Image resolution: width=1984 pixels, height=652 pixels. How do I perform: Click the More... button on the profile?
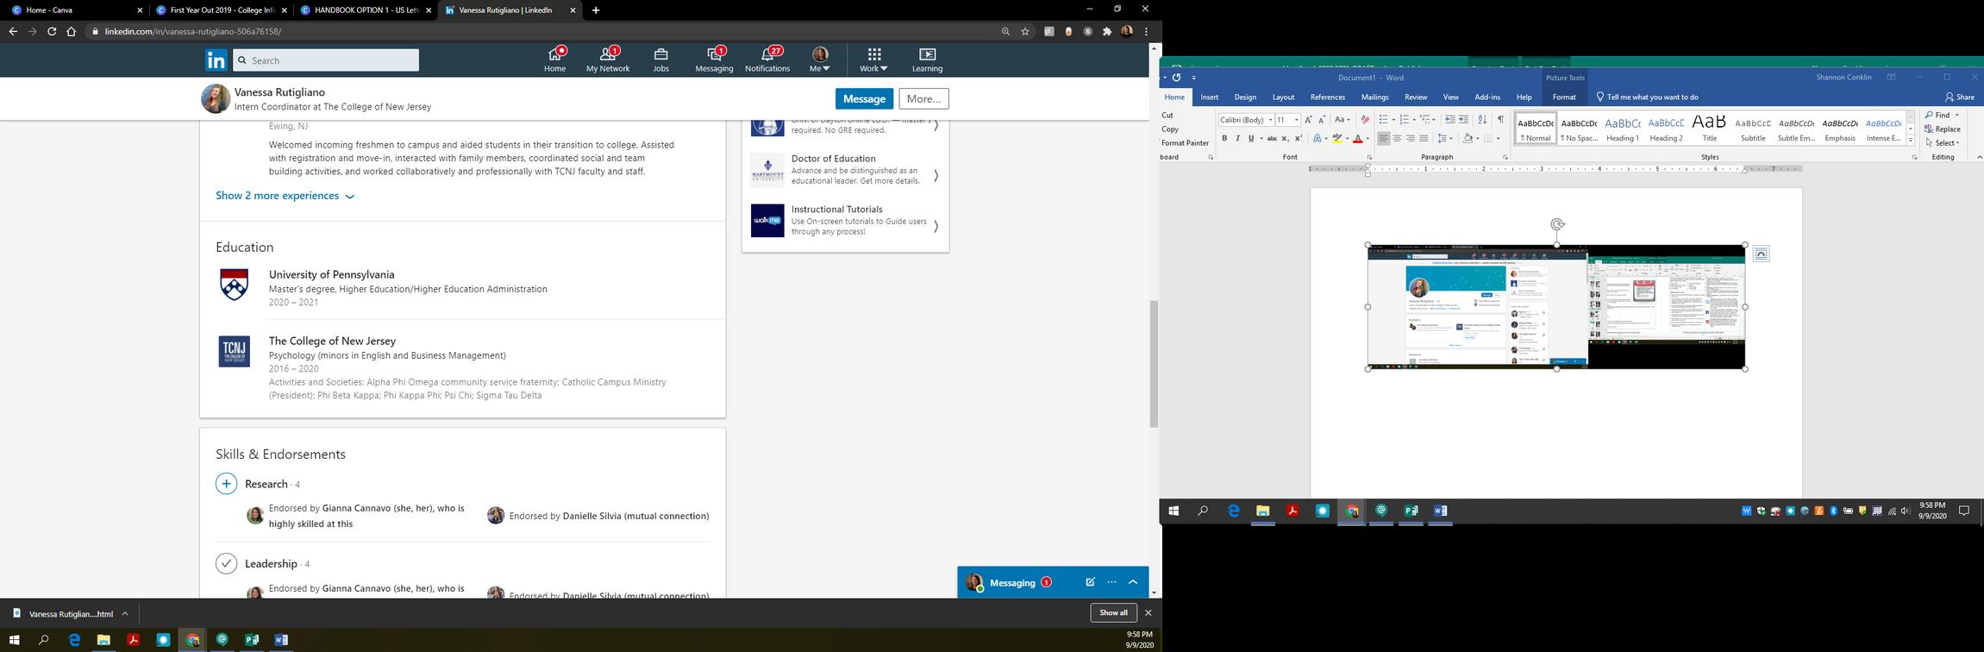923,99
